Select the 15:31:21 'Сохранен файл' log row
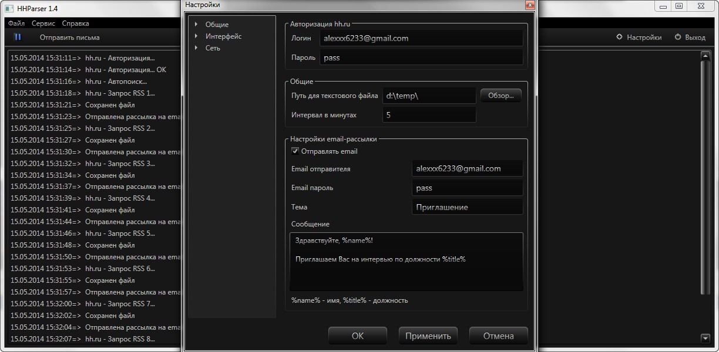Viewport: 719px width, 352px height. click(x=73, y=105)
